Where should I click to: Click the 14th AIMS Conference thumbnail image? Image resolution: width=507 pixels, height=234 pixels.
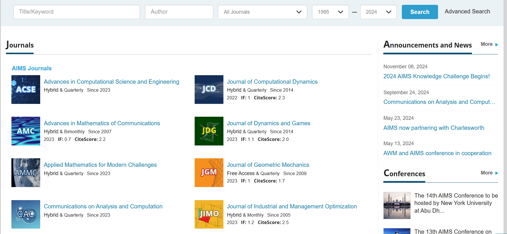[x=397, y=205]
